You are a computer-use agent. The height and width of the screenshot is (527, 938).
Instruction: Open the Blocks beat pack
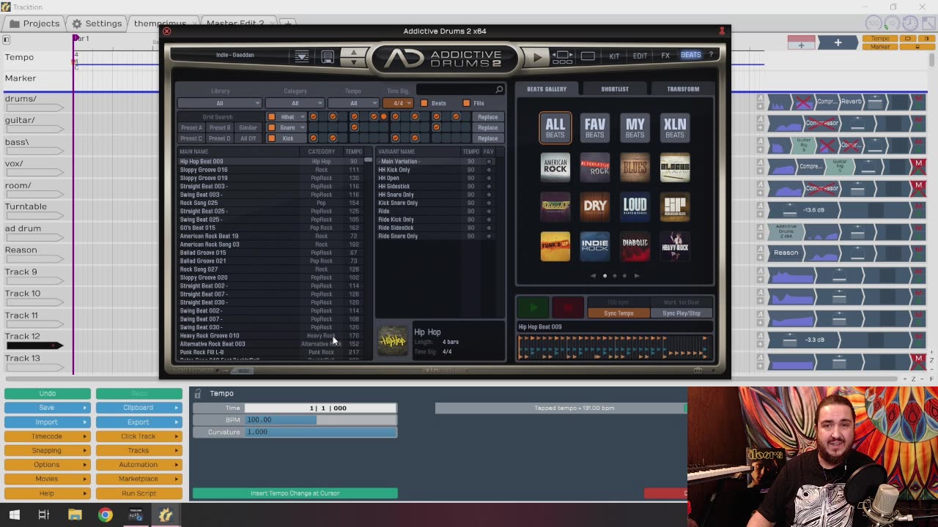pos(675,168)
